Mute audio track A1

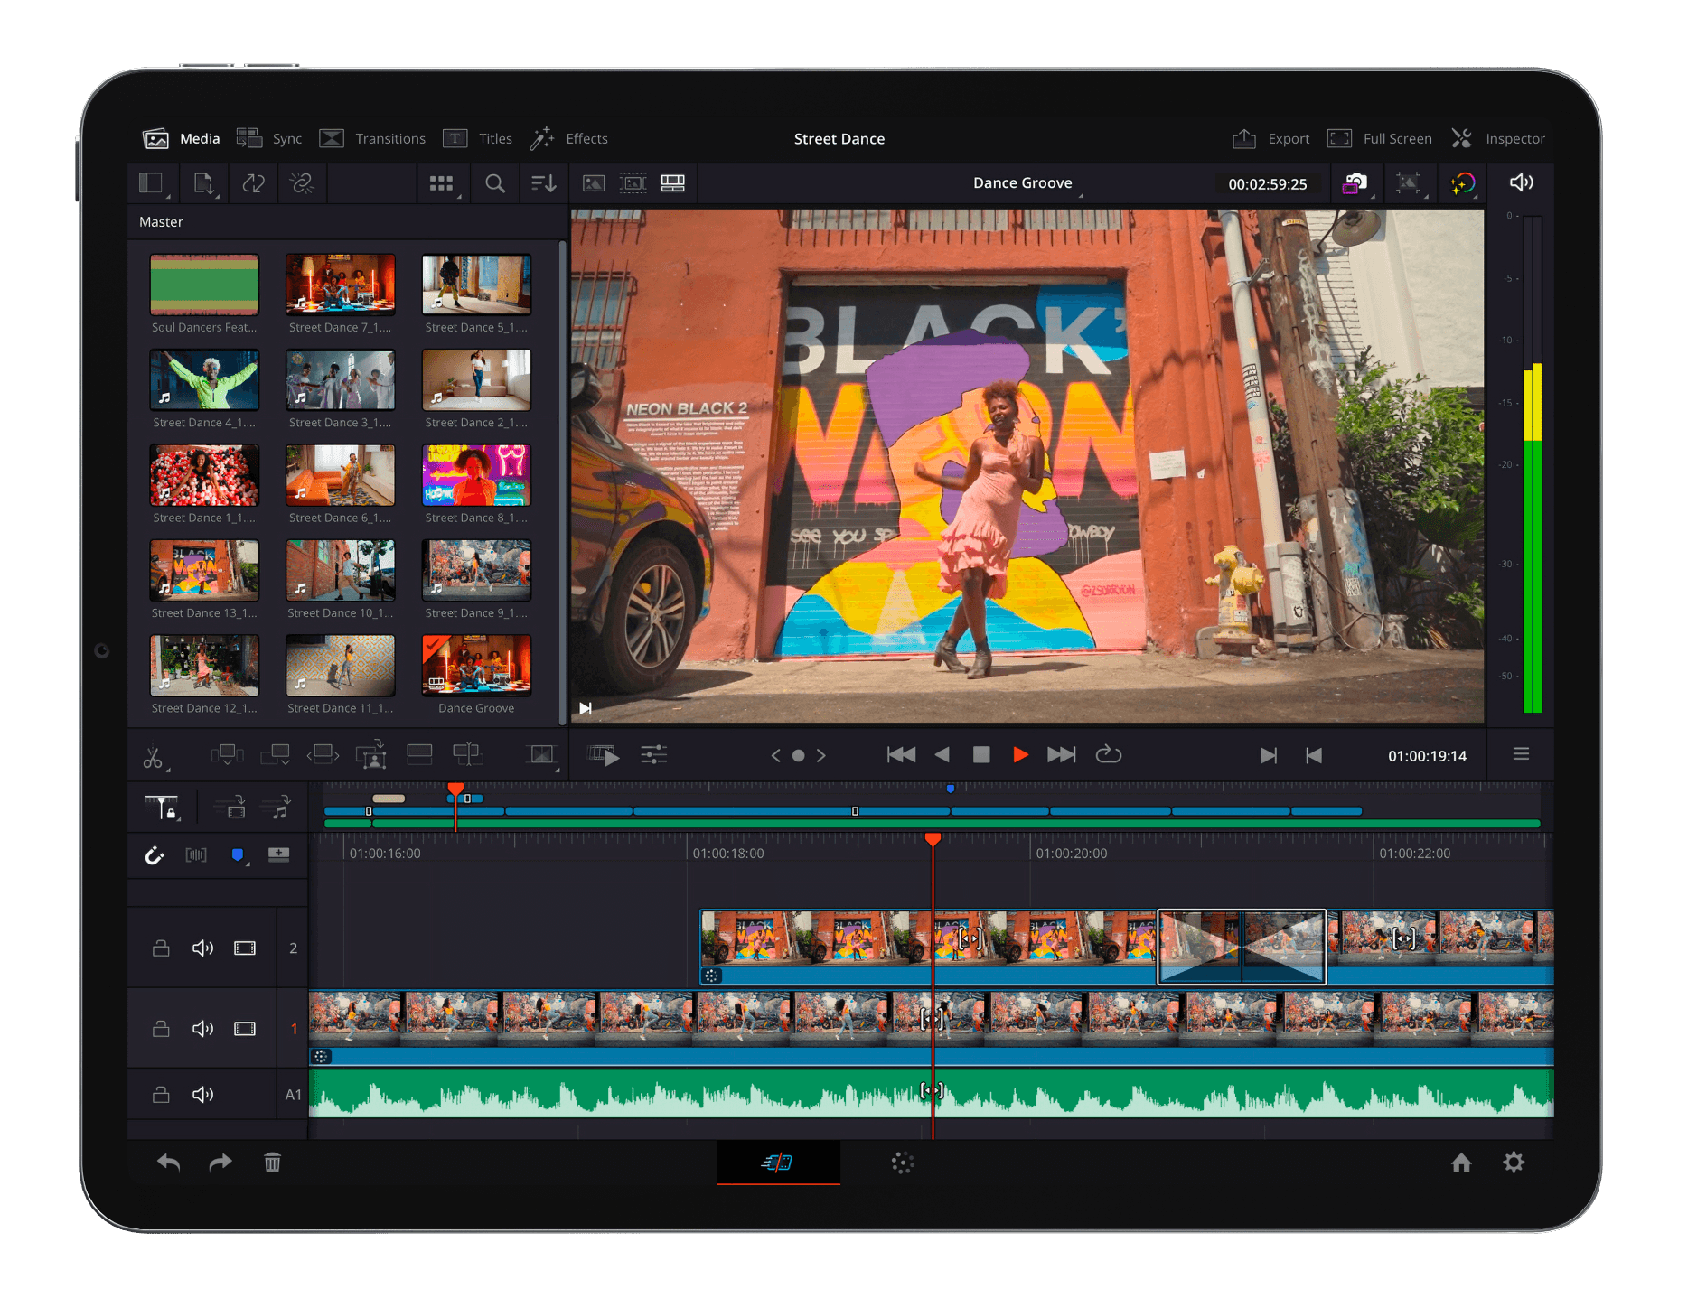coord(202,1095)
